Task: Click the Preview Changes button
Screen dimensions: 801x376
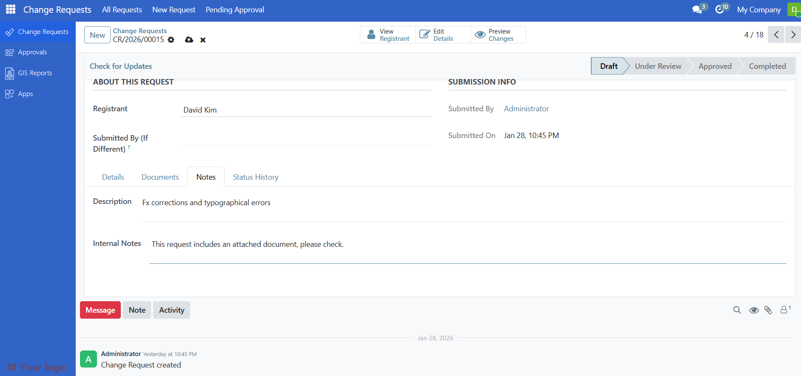Action: [498, 35]
